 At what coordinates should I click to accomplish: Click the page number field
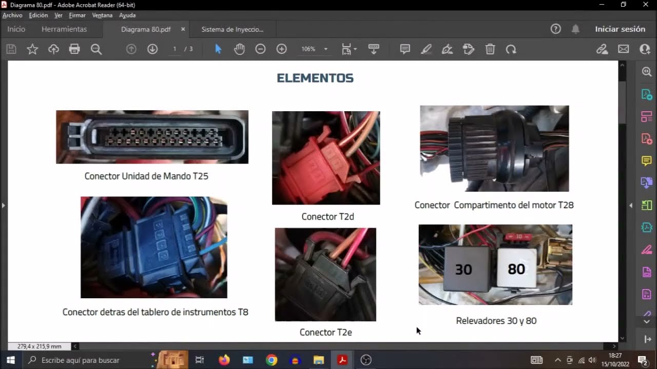coord(175,49)
